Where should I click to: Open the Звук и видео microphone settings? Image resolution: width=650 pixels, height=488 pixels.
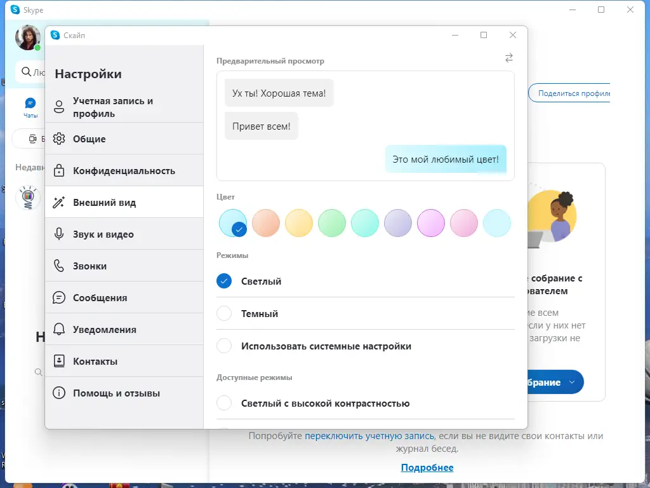pyautogui.click(x=58, y=234)
